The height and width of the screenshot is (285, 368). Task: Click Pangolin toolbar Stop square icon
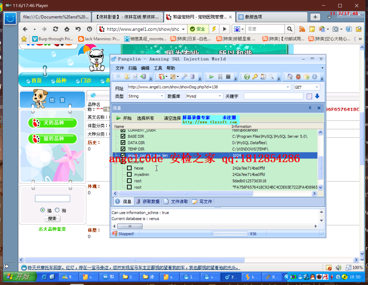(228, 77)
